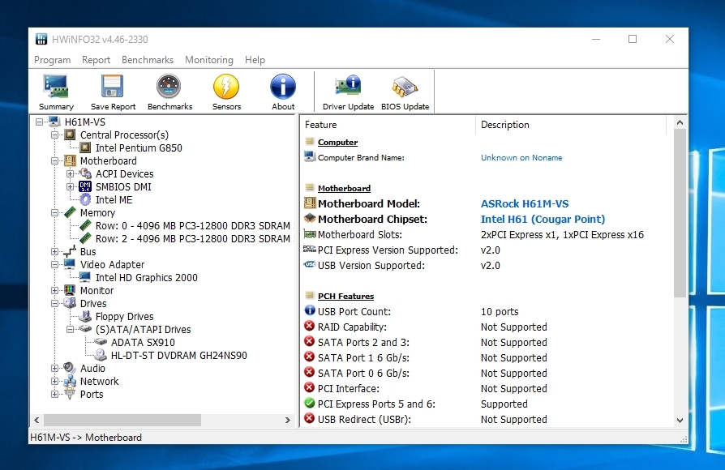
Task: Click the tree panel scroll right arrow
Action: click(288, 420)
